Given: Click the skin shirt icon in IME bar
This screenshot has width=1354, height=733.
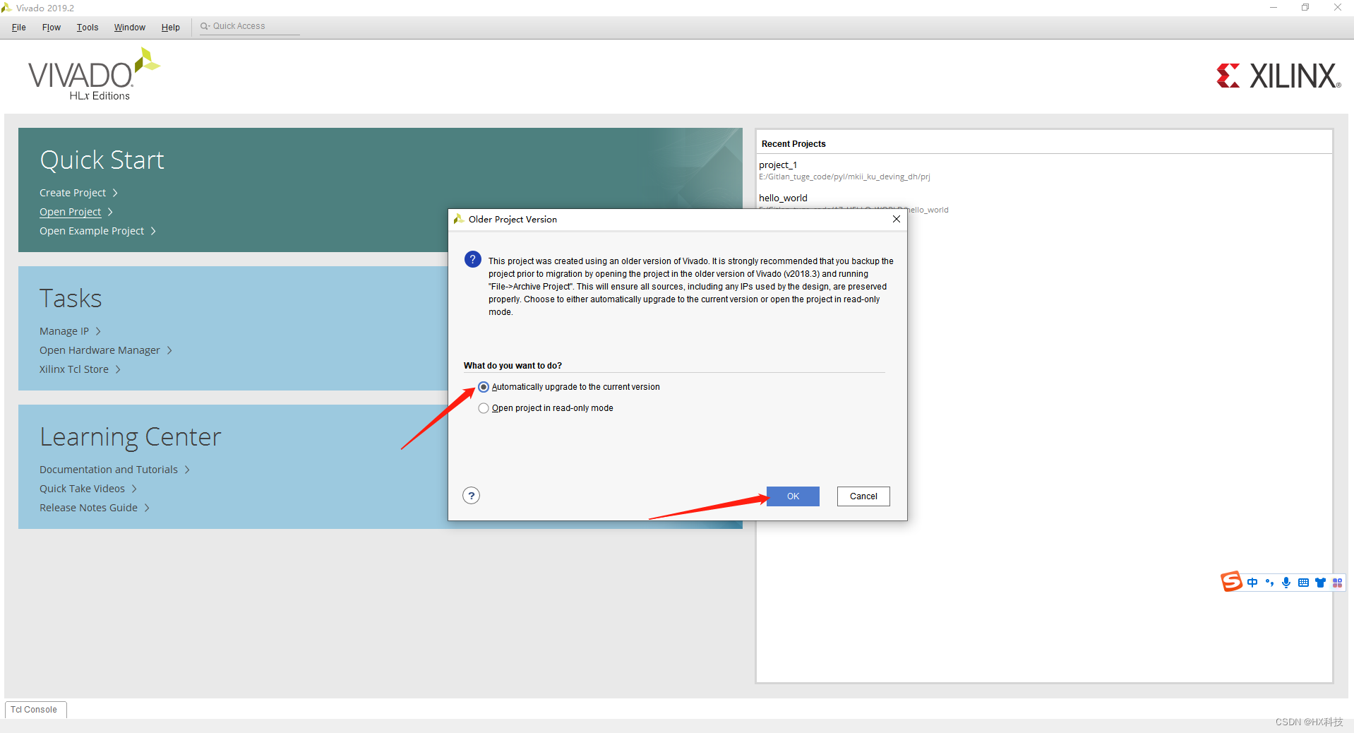Looking at the screenshot, I should 1320,583.
